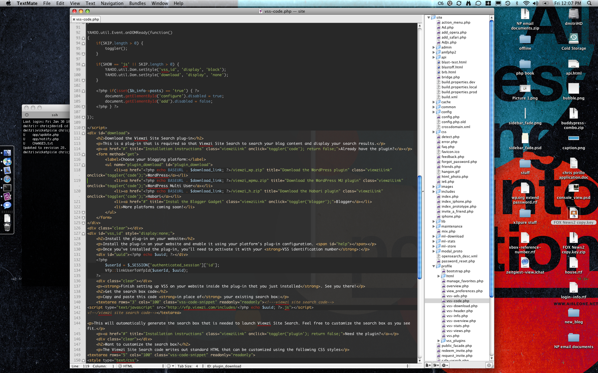Open the bundle gear menu in status bar

tap(170, 366)
